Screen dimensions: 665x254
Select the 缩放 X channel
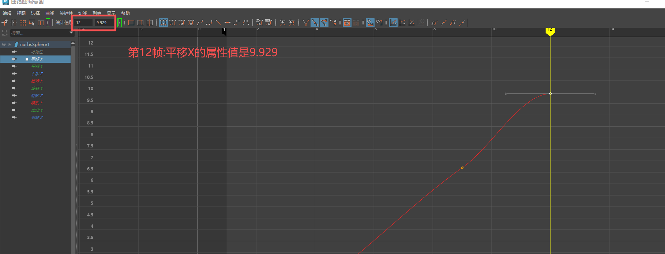click(x=37, y=103)
